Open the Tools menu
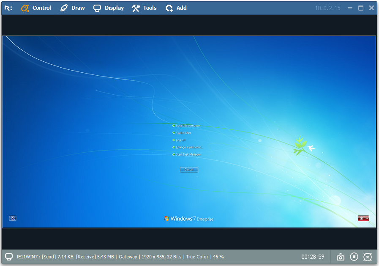The width and height of the screenshot is (379, 266). tap(144, 8)
